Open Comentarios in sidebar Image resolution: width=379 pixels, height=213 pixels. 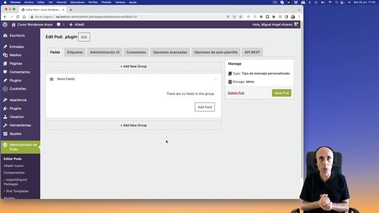[x=20, y=72]
